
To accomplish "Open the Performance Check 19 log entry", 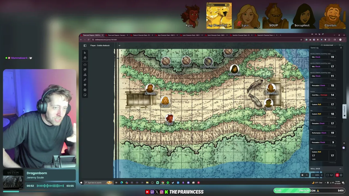I will click(323, 133).
